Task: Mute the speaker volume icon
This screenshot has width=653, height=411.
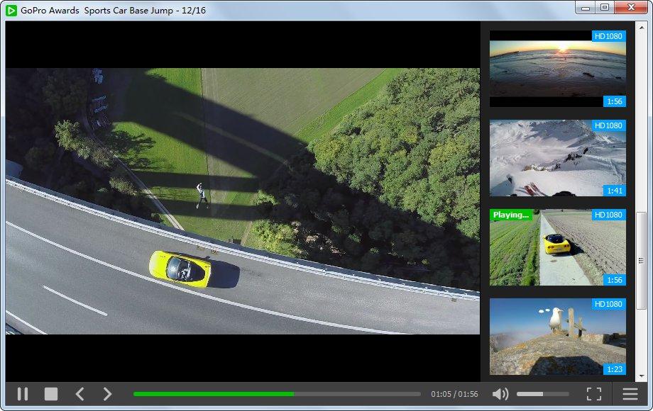Action: [500, 393]
